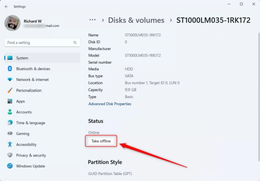Click Richard W profile picture

[13, 23]
